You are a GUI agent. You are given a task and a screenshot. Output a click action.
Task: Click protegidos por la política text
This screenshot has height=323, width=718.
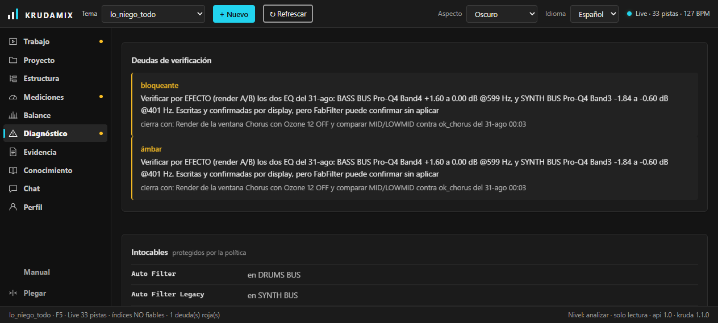[x=209, y=253]
